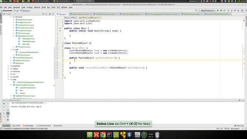The image size is (247, 139).
Task: Click the run gutter arrow beside class Main
Action: pos(60,28)
